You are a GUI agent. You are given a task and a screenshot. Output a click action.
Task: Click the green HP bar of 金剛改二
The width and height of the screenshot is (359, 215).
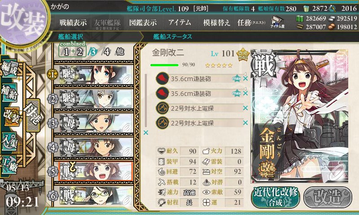click(164, 65)
